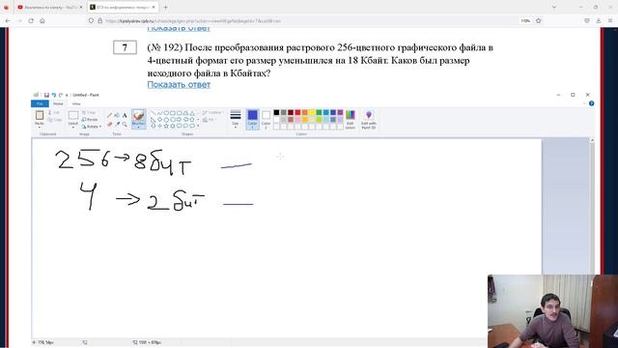
Task: Click the Paste clipboard icon
Action: (x=40, y=115)
